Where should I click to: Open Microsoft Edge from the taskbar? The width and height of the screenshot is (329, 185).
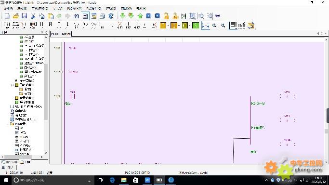click(112, 180)
